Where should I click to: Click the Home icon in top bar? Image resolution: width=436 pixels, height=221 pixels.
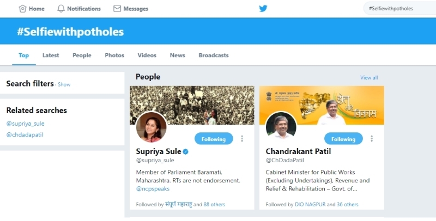coord(22,9)
